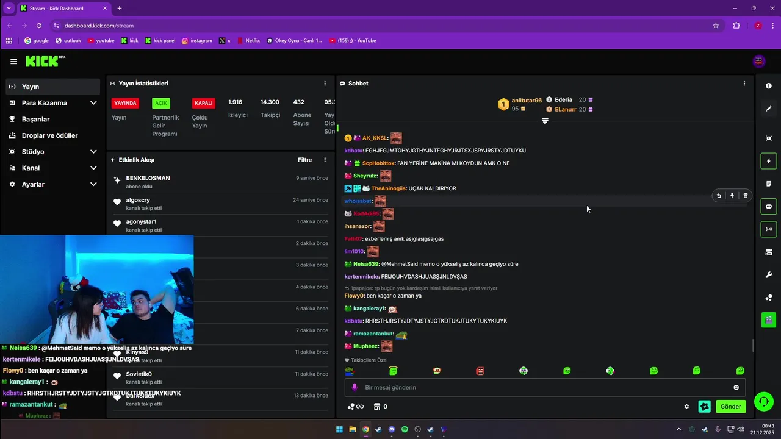Viewport: 781px width, 439px height.
Task: Click username aniltutar96 in the leaderboard
Action: click(527, 100)
